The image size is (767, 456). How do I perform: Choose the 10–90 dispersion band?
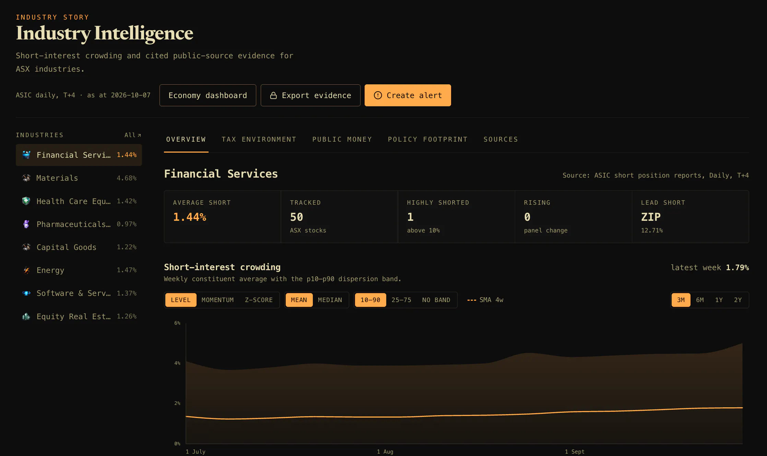click(370, 300)
